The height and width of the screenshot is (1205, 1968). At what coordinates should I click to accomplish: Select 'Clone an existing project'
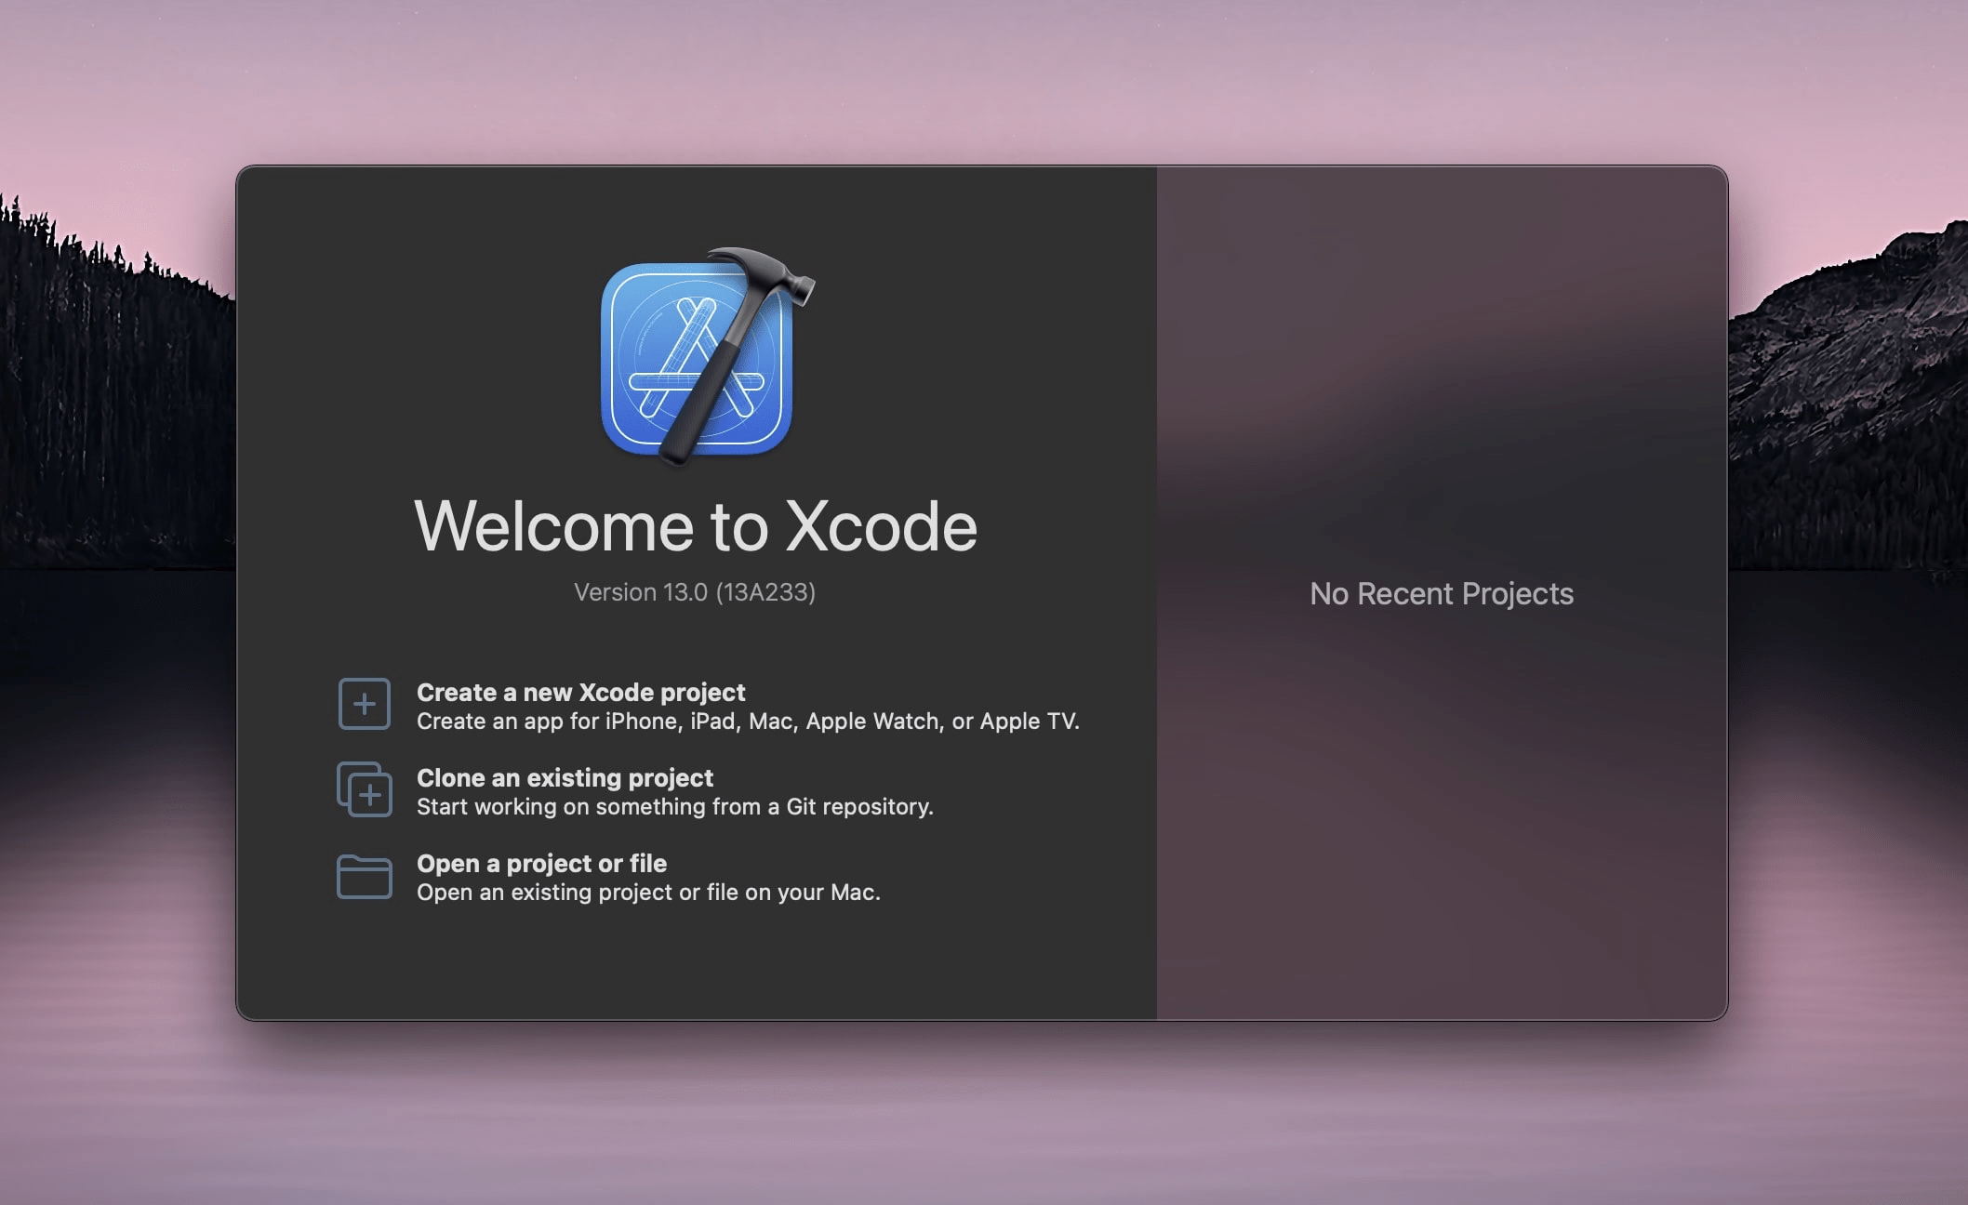pos(565,777)
